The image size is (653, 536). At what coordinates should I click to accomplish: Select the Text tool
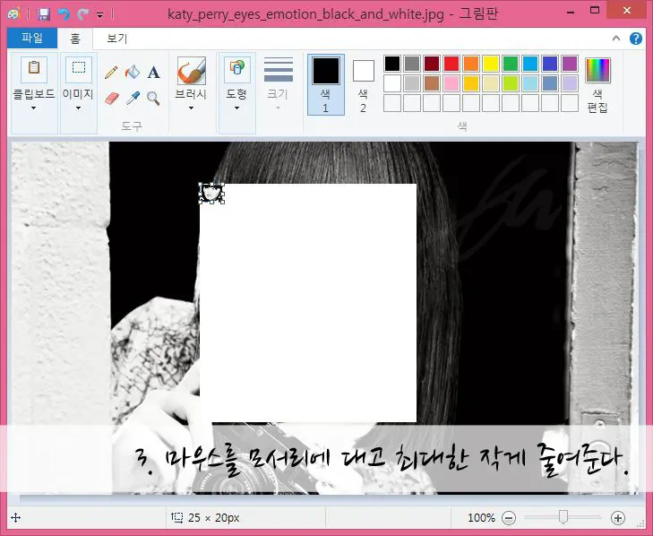tap(153, 72)
